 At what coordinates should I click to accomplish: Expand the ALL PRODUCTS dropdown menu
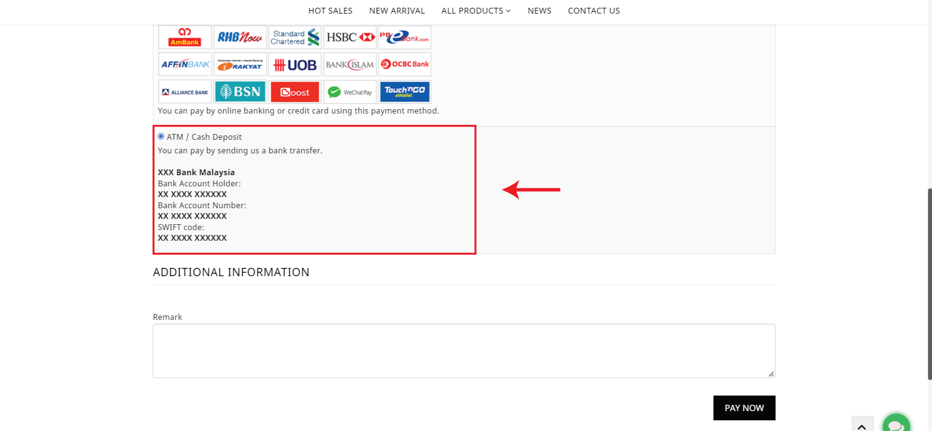click(476, 11)
